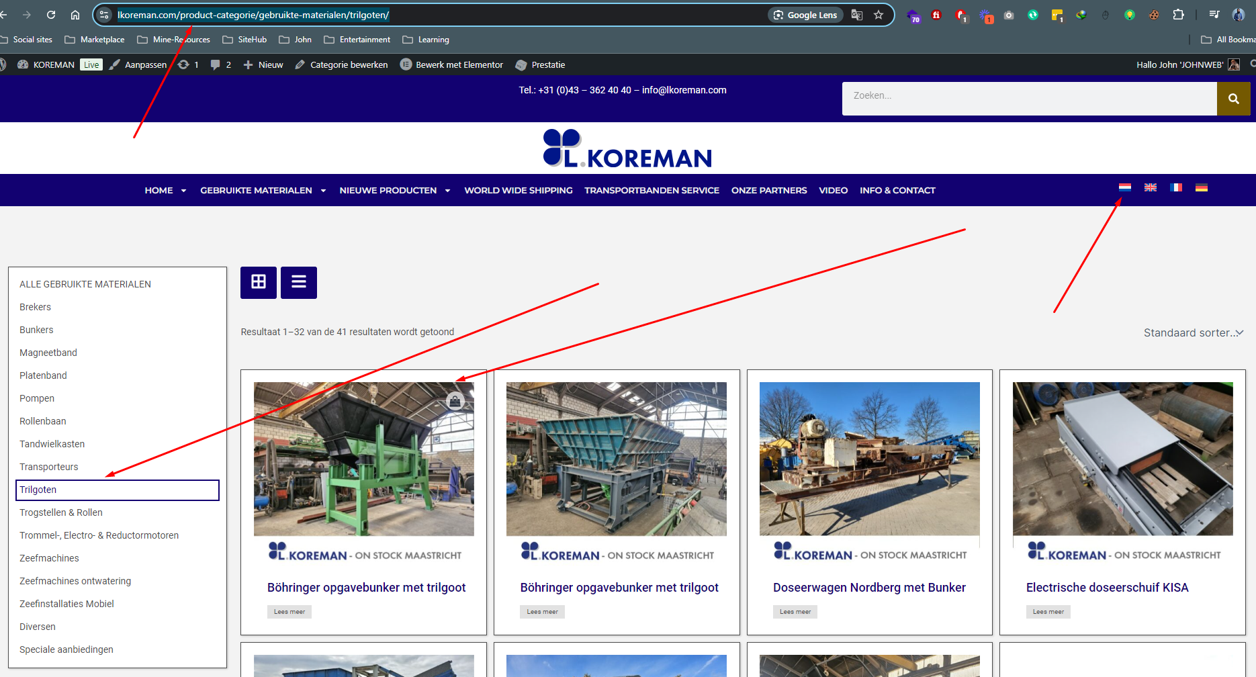
Task: Open TRANSPORTBANDEN SERVICE menu item
Action: (x=652, y=191)
